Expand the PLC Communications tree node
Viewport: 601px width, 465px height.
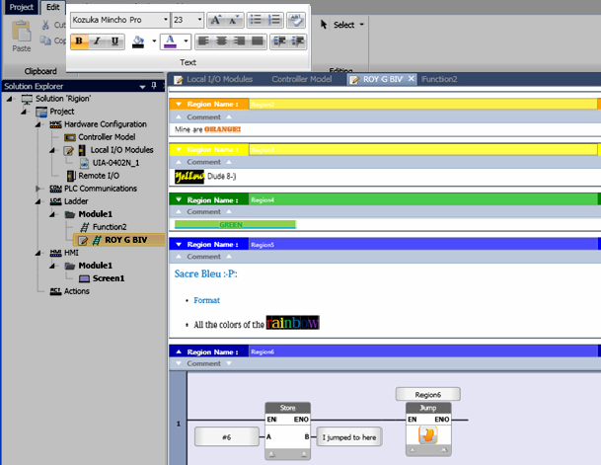click(x=38, y=188)
